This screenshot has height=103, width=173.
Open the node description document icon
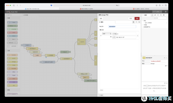pyautogui.click(x=136, y=22)
